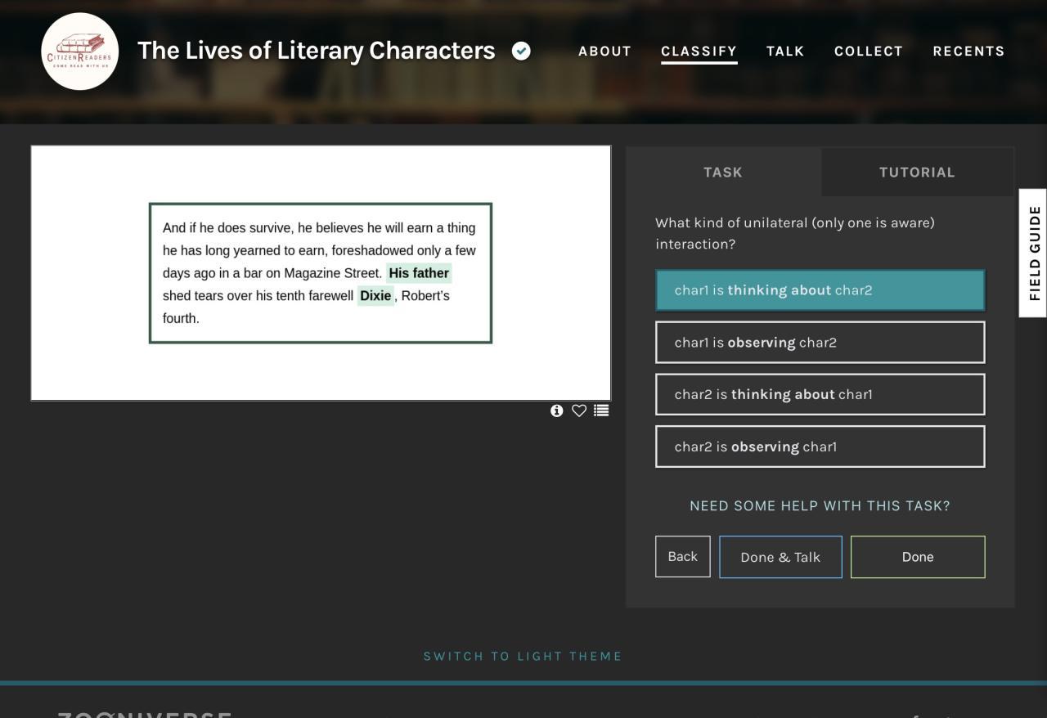Select 'char2 is observing char1' option
The height and width of the screenshot is (718, 1047).
click(820, 447)
